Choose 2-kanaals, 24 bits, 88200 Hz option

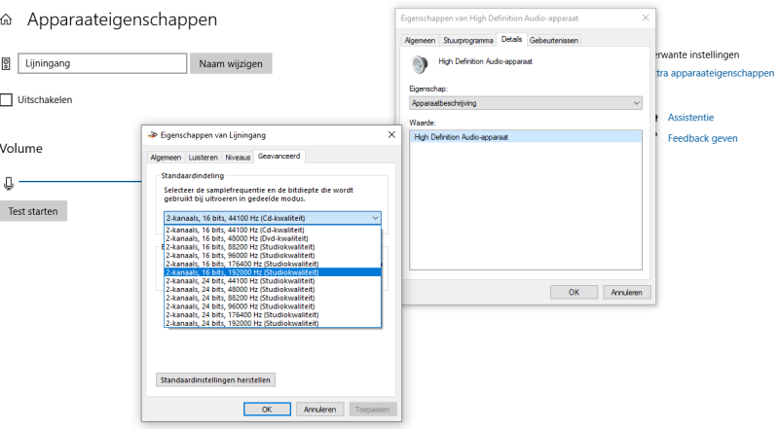[x=273, y=298]
